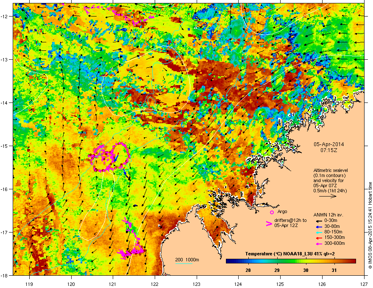Screen dimensions: 373x288
Task: Click the longitude axis label 120
Action: click(x=71, y=284)
